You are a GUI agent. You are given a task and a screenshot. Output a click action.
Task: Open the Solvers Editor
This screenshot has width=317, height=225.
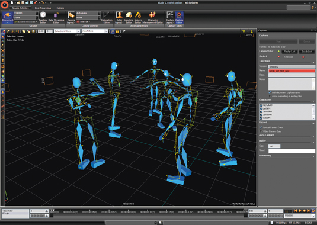coord(138,18)
